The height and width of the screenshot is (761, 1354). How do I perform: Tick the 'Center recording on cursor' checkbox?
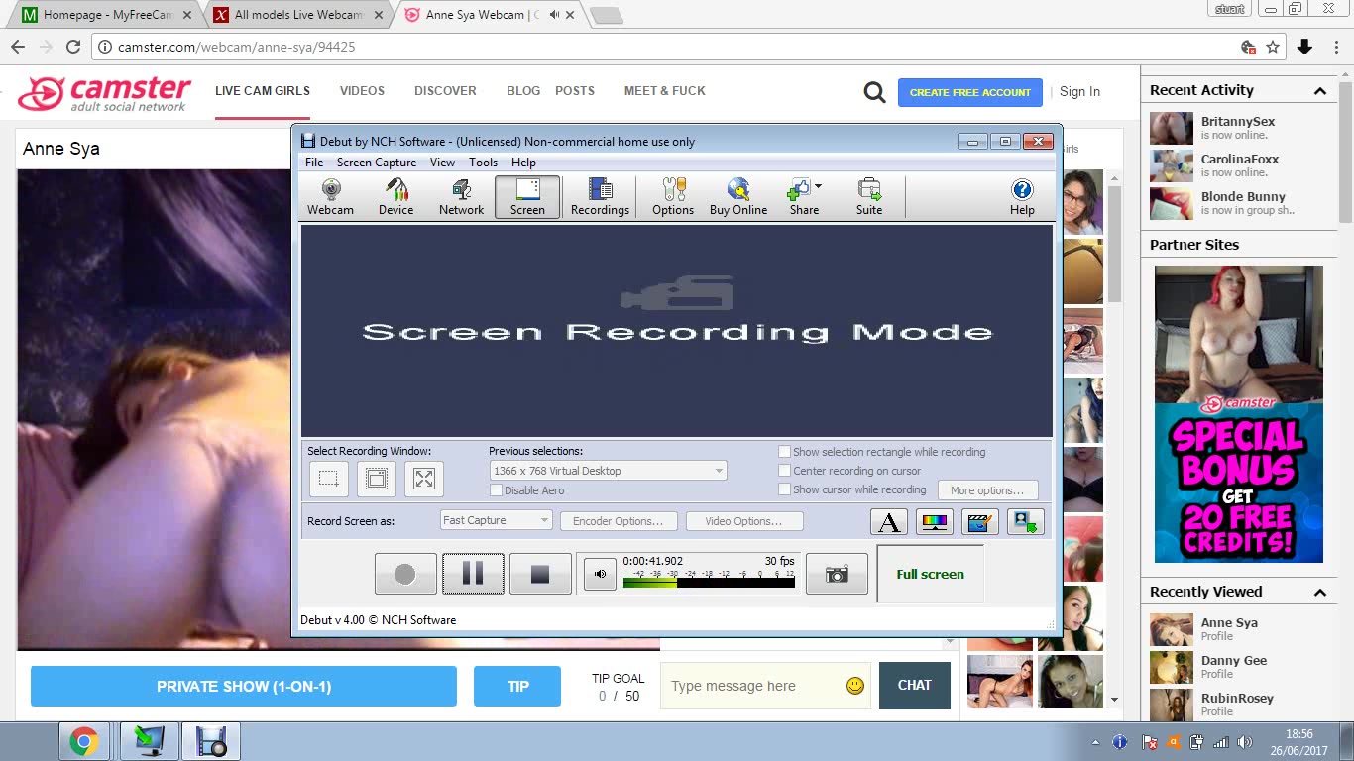pos(785,471)
